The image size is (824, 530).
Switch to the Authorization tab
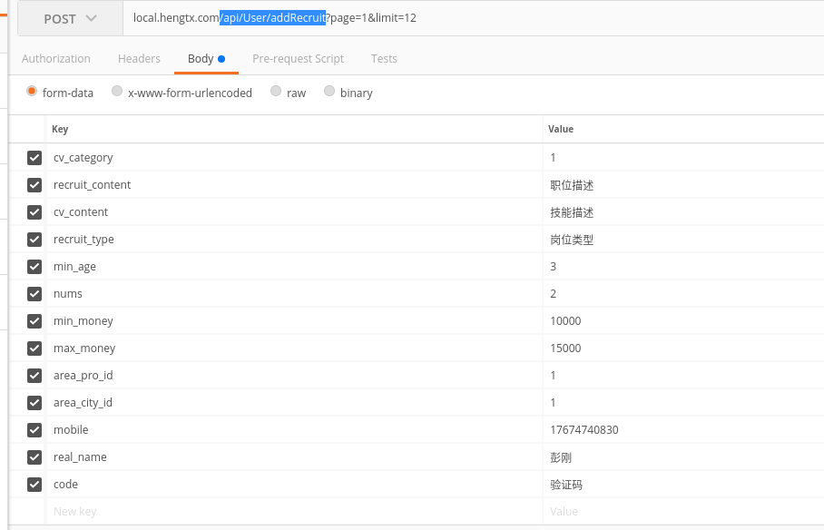coord(55,58)
